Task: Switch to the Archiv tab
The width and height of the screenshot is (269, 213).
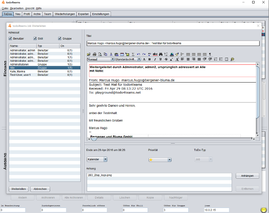Action: 37,14
